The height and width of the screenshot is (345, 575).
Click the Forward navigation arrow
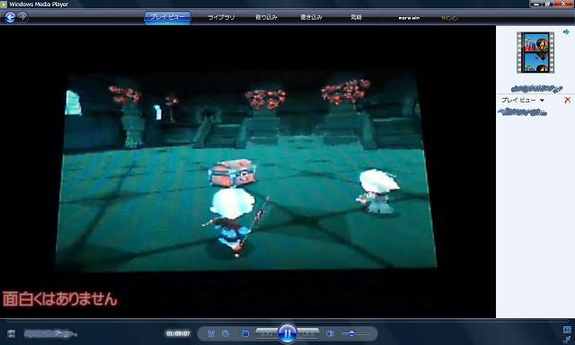[x=22, y=17]
